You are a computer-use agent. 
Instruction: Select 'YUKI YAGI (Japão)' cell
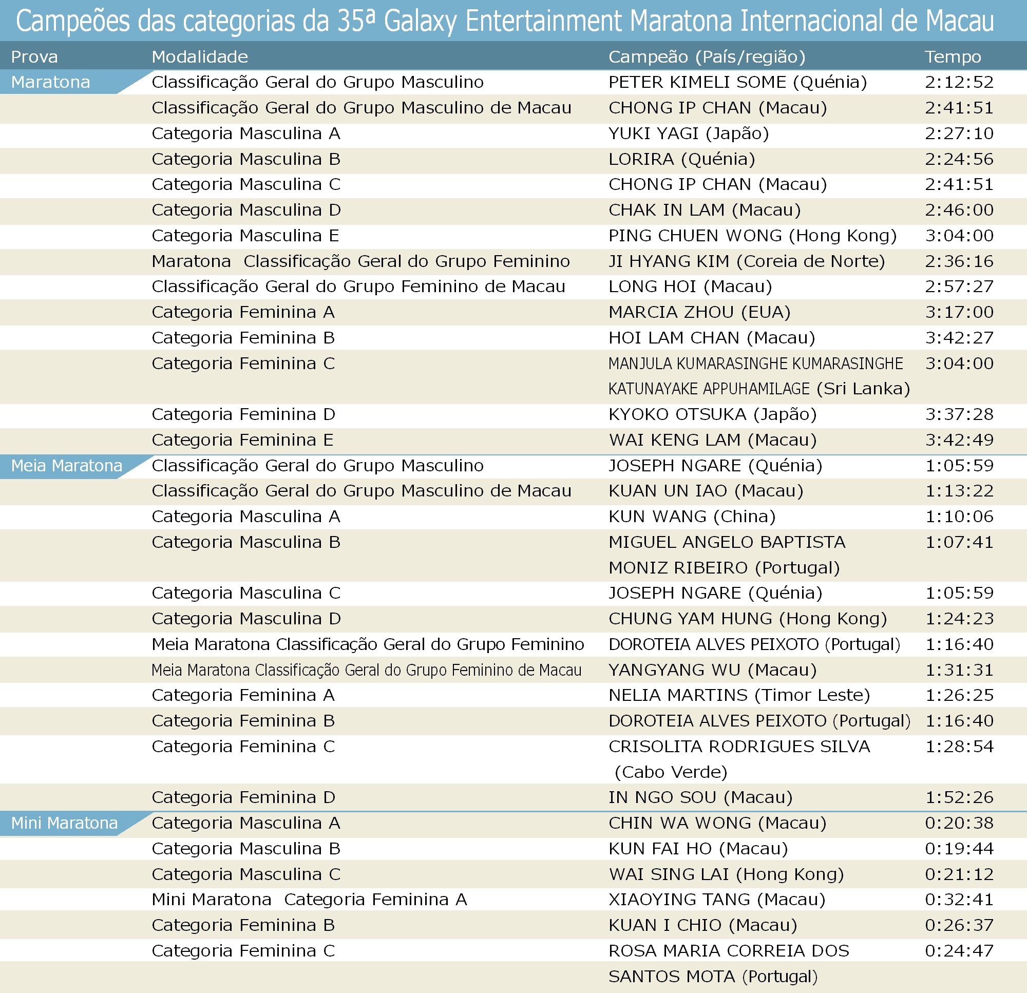689,133
